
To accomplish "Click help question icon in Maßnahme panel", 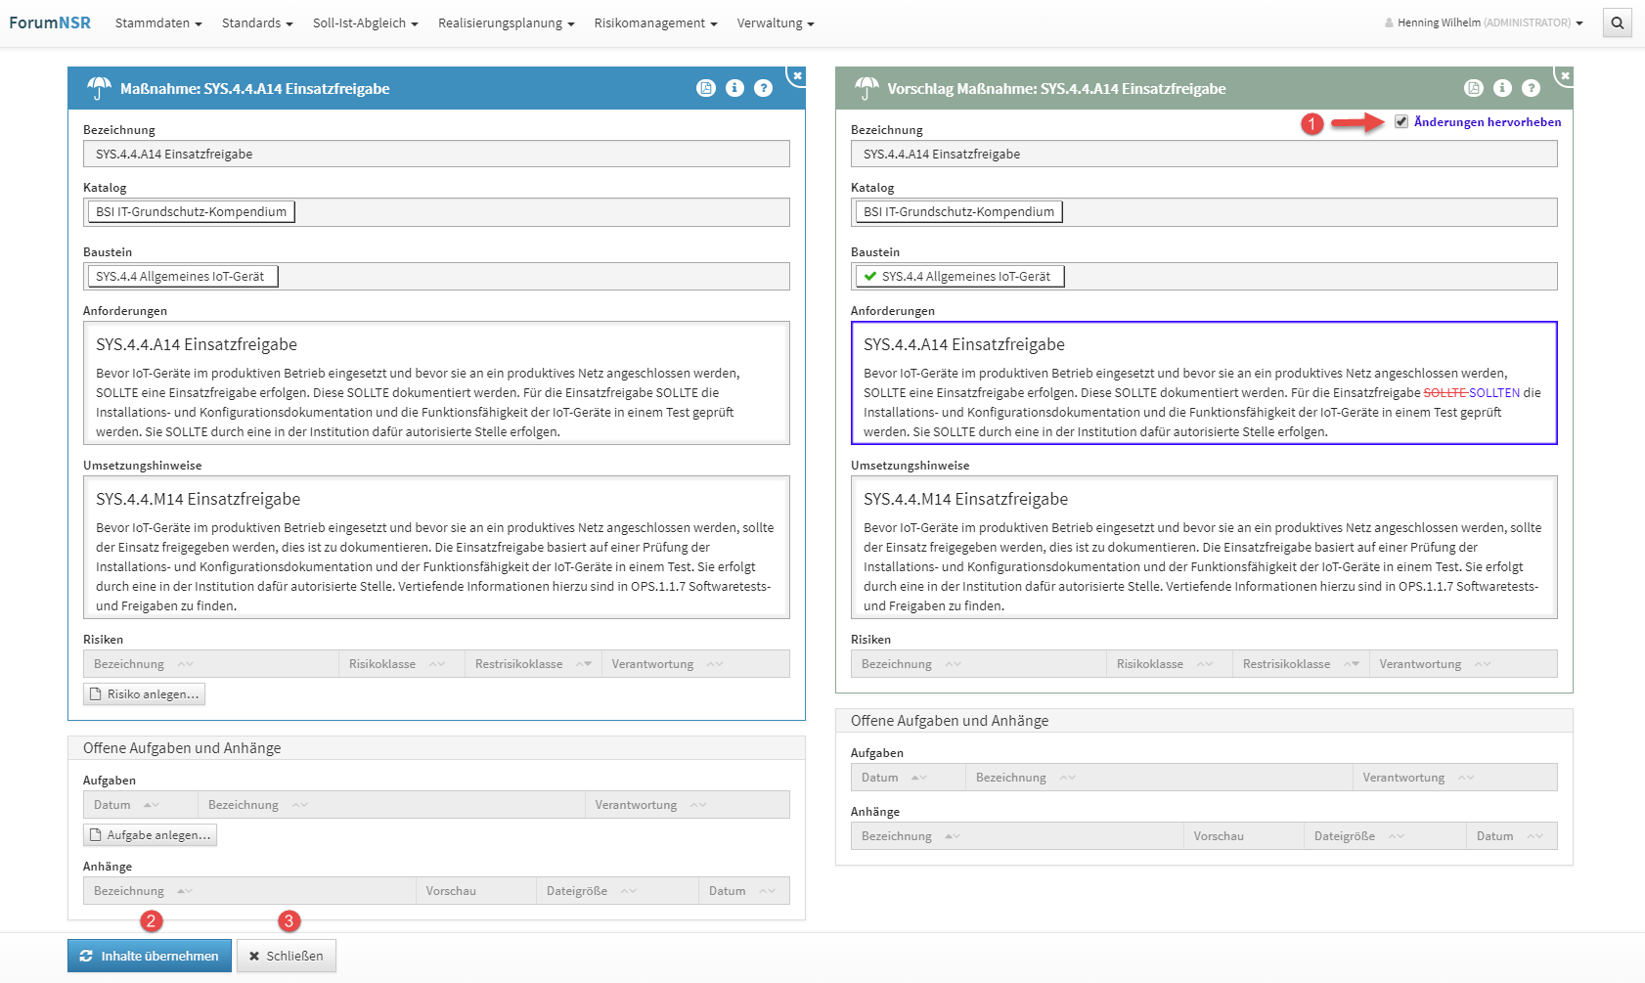I will (764, 88).
